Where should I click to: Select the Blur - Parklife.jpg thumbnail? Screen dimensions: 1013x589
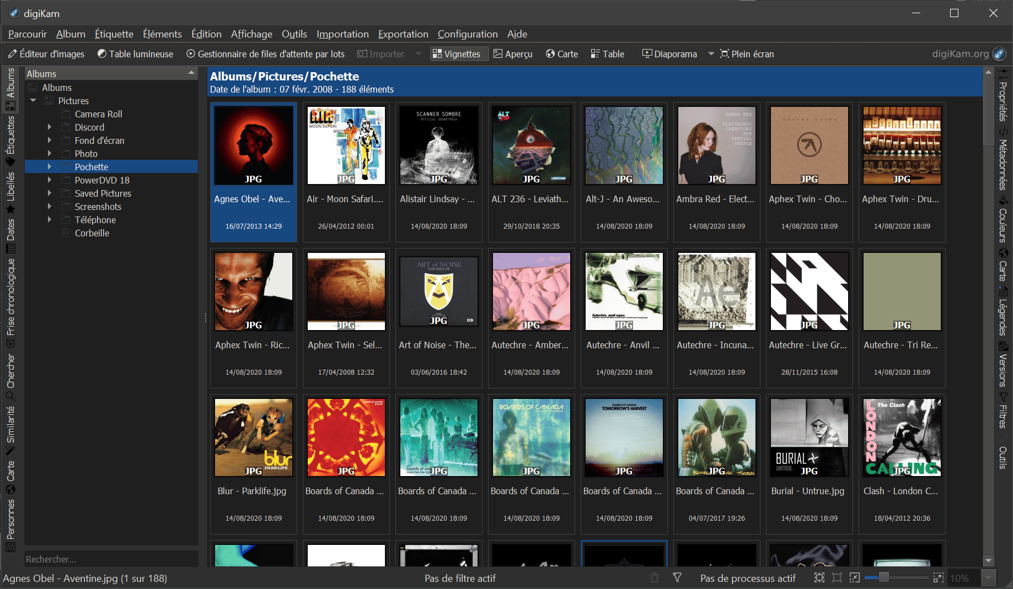[254, 464]
